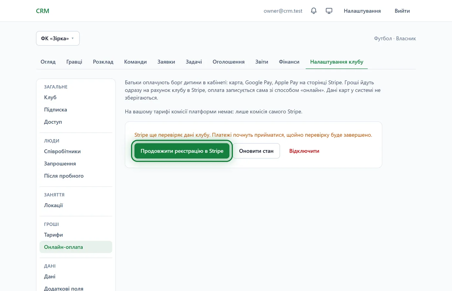Open Налаштування in the top header

[362, 11]
